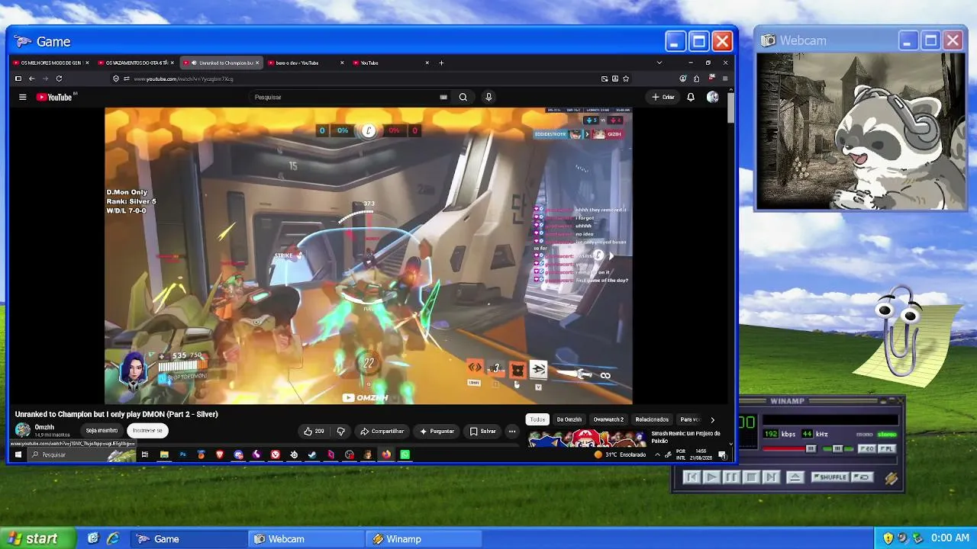The height and width of the screenshot is (549, 977).
Task: Click the YouTube video player
Action: click(x=369, y=255)
